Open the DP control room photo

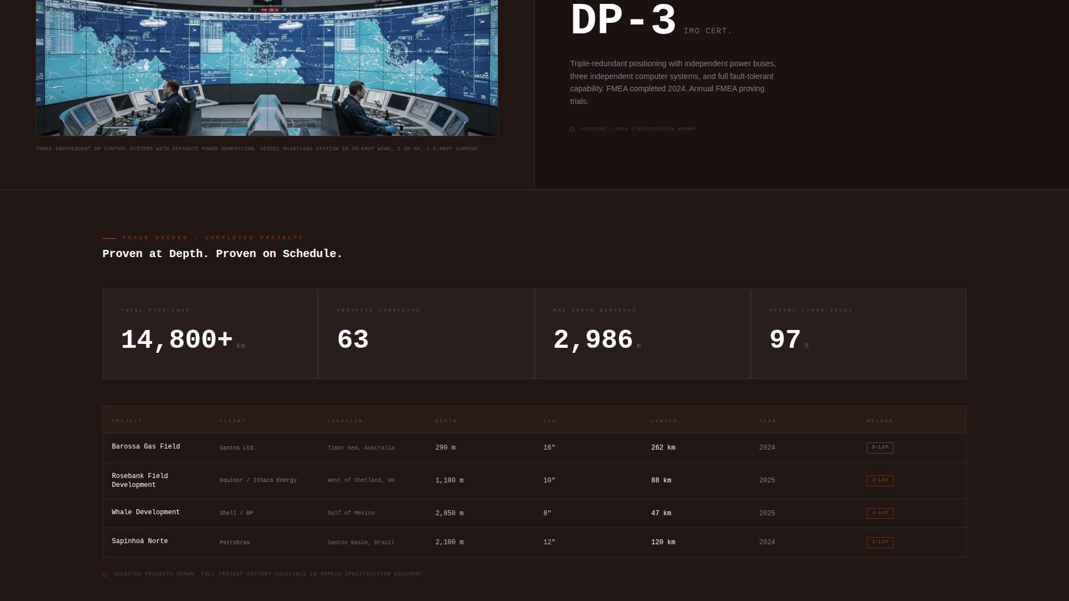point(267,67)
